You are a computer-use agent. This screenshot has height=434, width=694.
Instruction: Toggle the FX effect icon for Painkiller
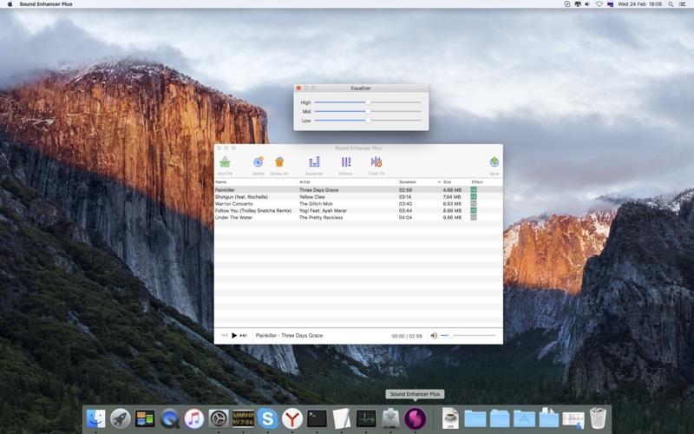coord(474,189)
